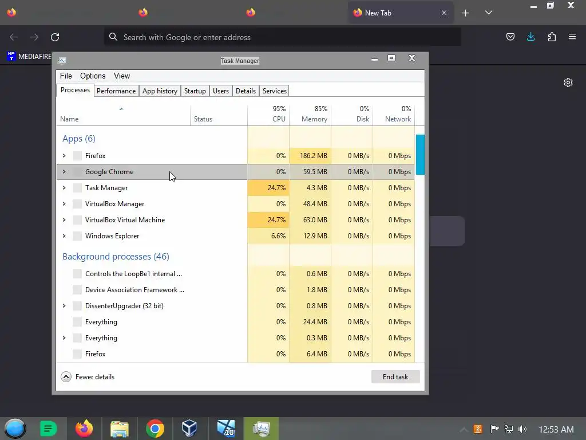Open the MEDIAFIRE bookmark

29,57
